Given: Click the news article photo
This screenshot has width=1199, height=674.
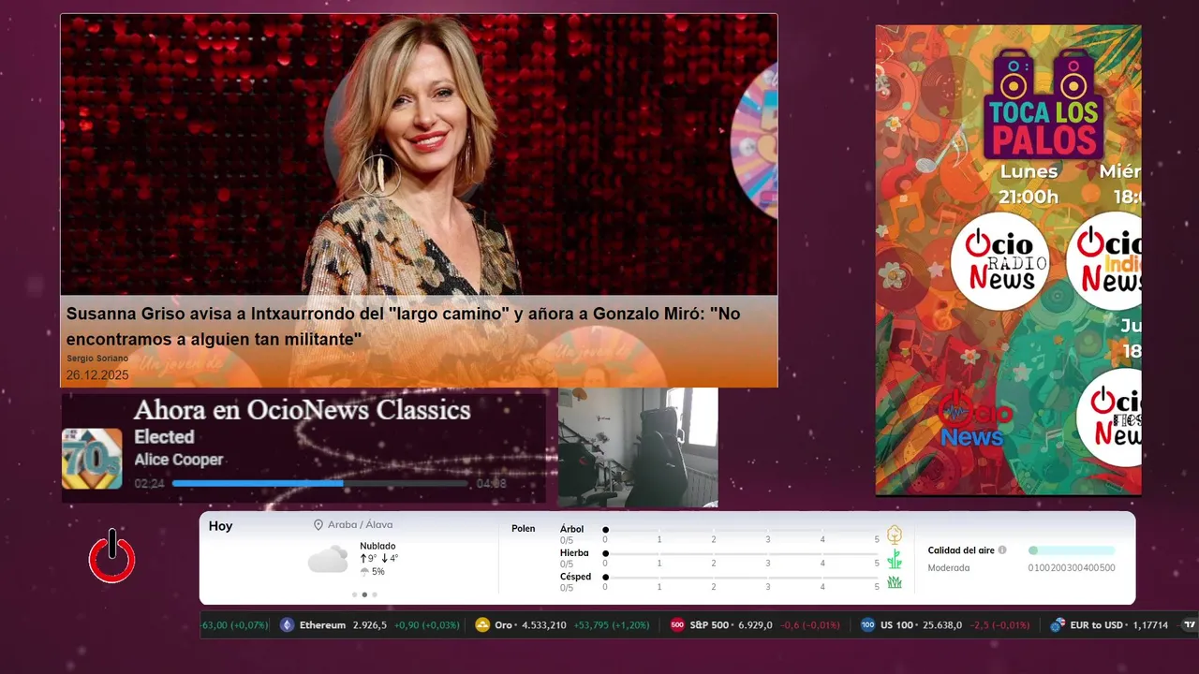Looking at the screenshot, I should click(x=419, y=154).
